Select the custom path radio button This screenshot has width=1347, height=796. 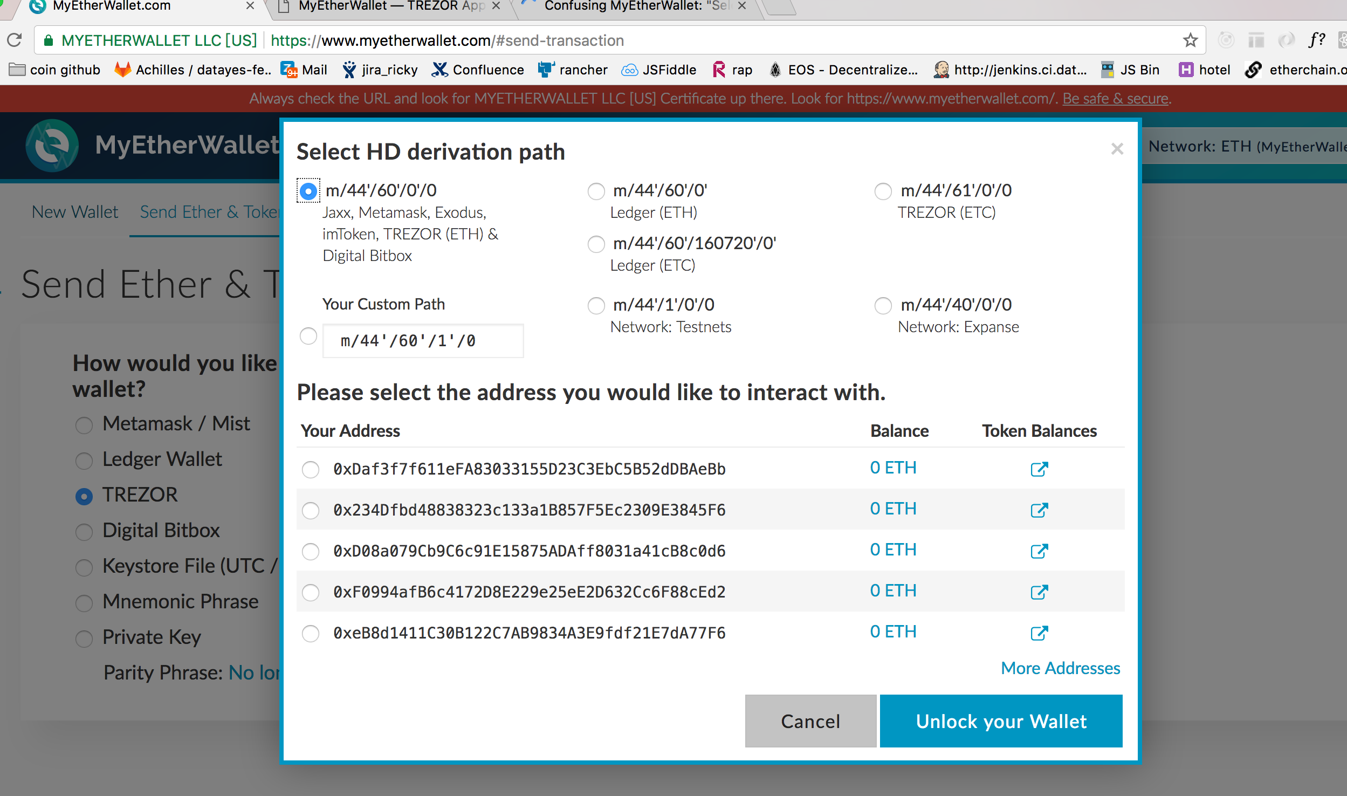coord(308,335)
